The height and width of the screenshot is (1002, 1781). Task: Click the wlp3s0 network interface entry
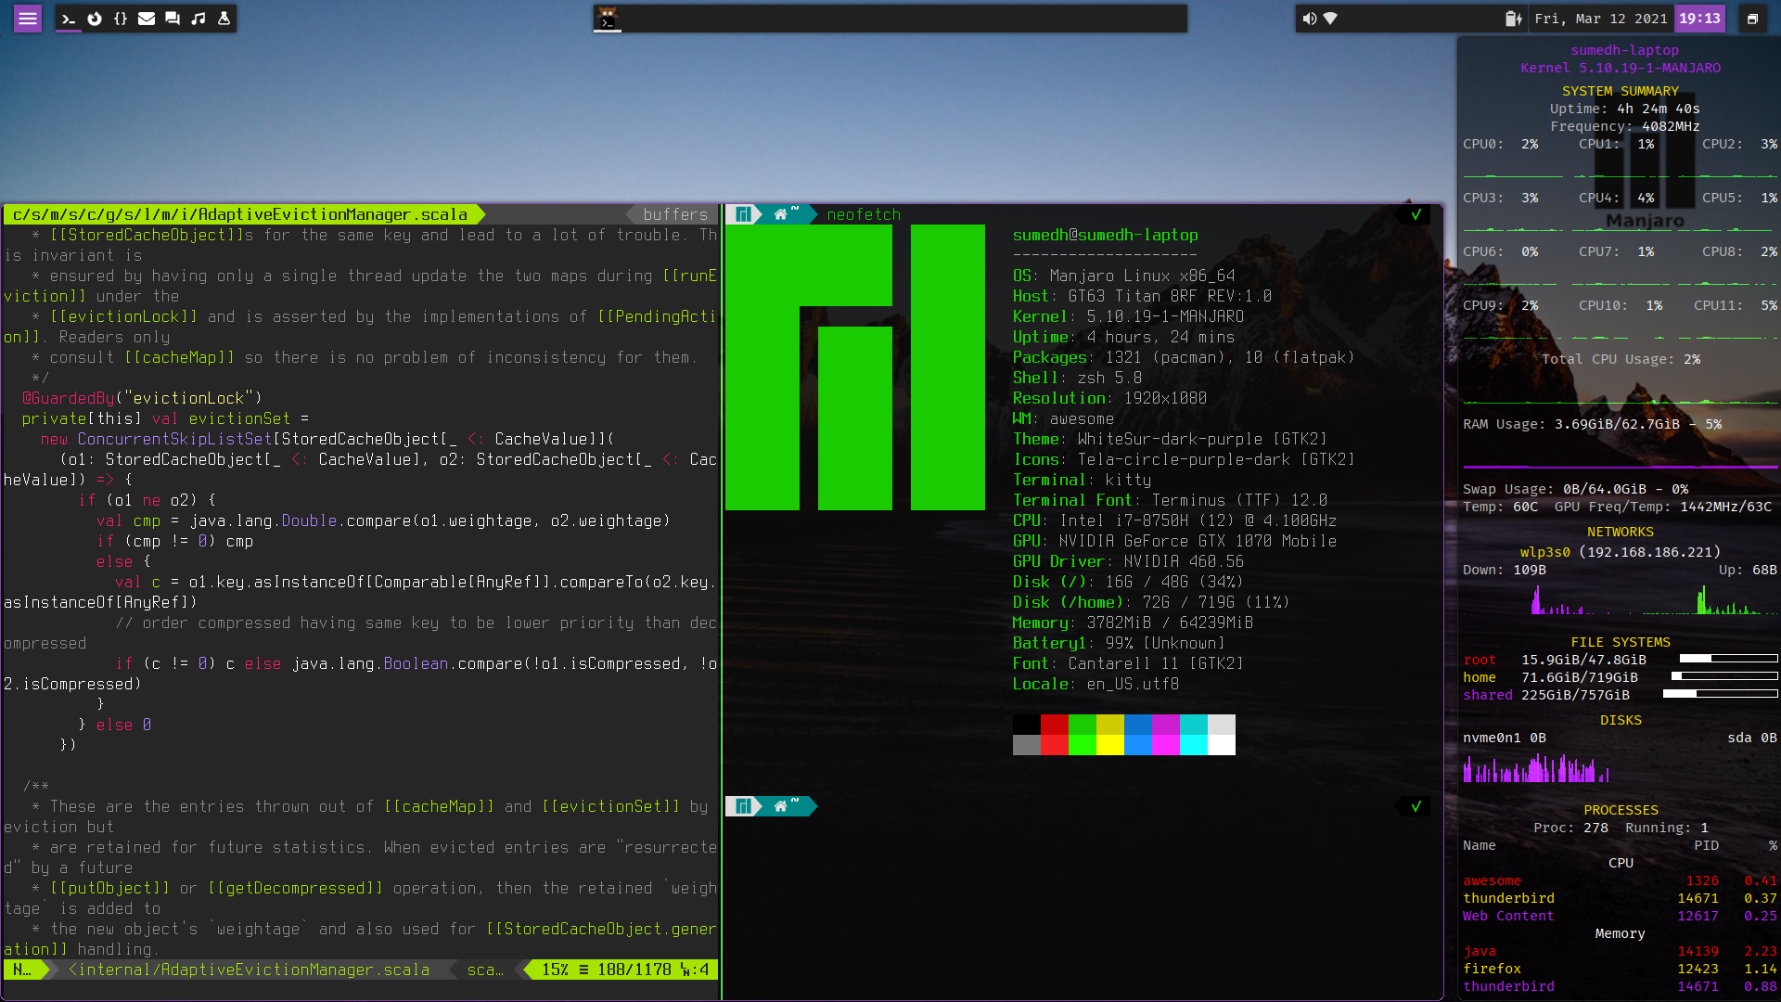pyautogui.click(x=1621, y=552)
